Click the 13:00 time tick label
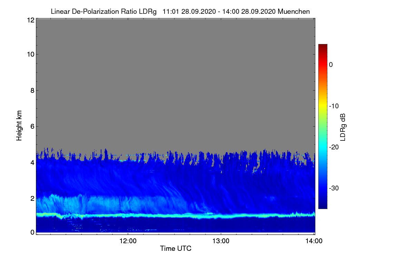This screenshot has height=276, width=414. (221, 241)
